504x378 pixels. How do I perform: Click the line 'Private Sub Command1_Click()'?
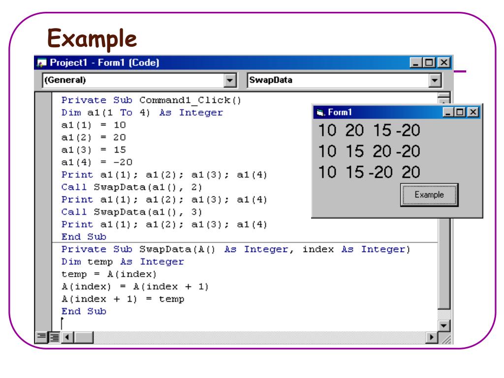(151, 100)
